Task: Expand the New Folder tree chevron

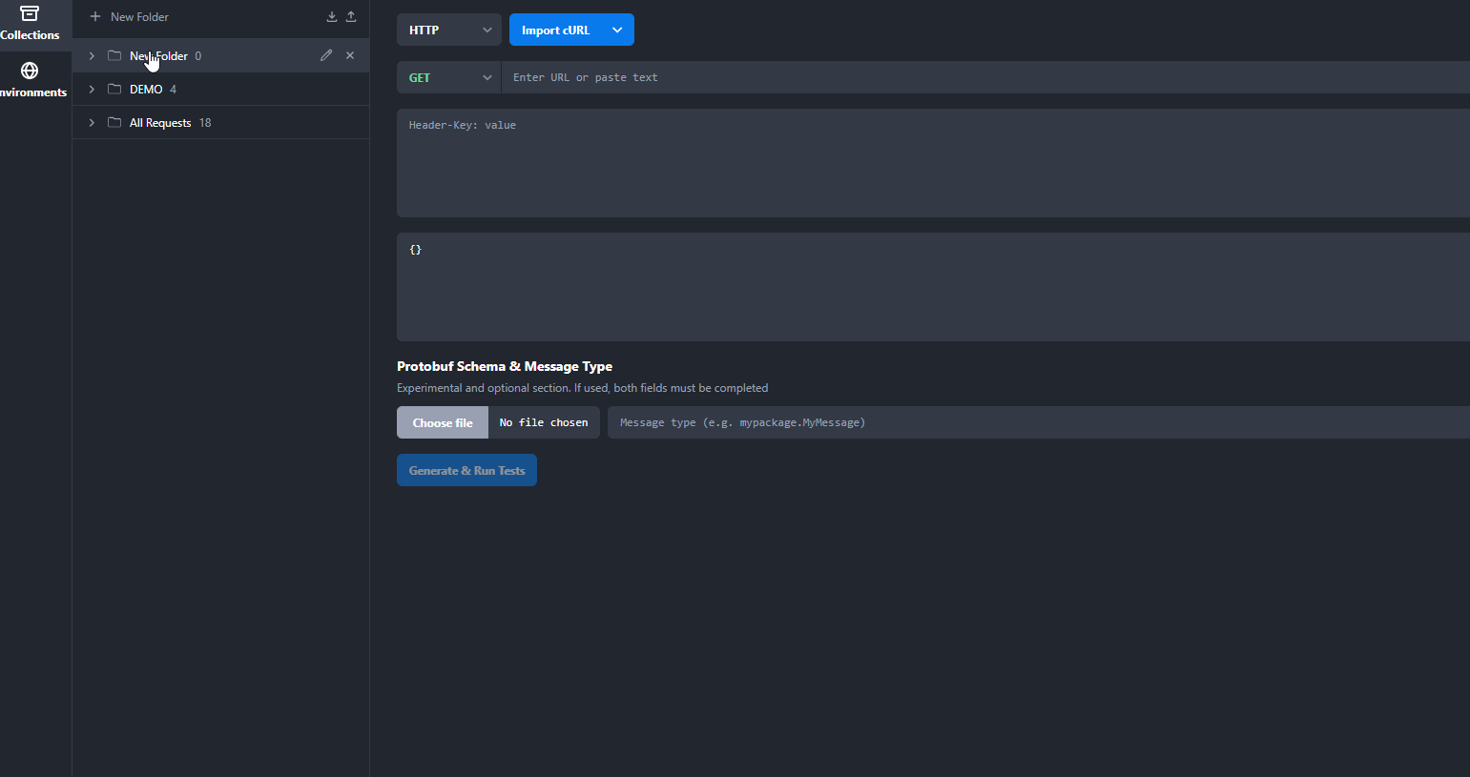Action: pos(92,55)
